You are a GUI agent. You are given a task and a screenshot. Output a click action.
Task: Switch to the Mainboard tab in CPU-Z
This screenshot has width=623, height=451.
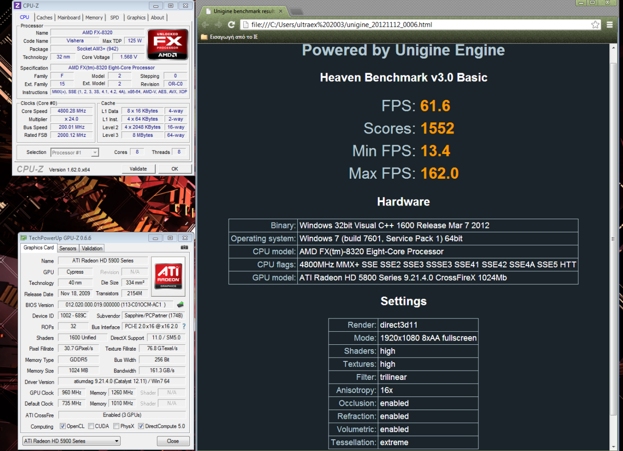(69, 18)
